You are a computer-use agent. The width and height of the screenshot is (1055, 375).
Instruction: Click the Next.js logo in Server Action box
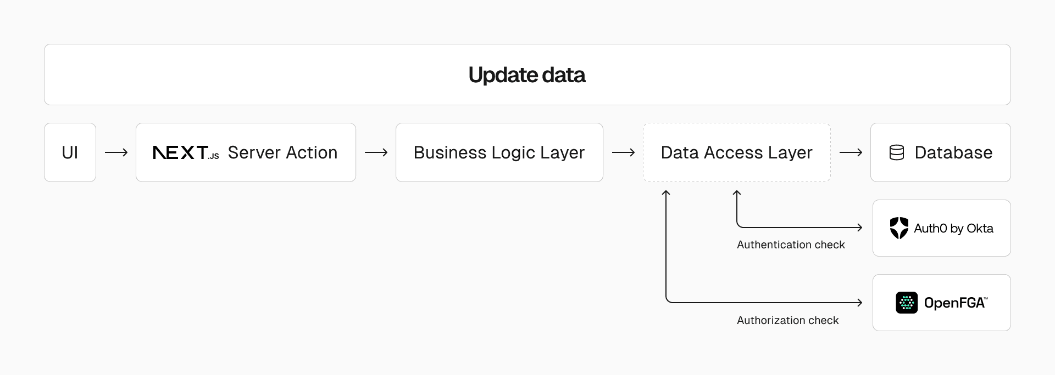[x=185, y=153]
